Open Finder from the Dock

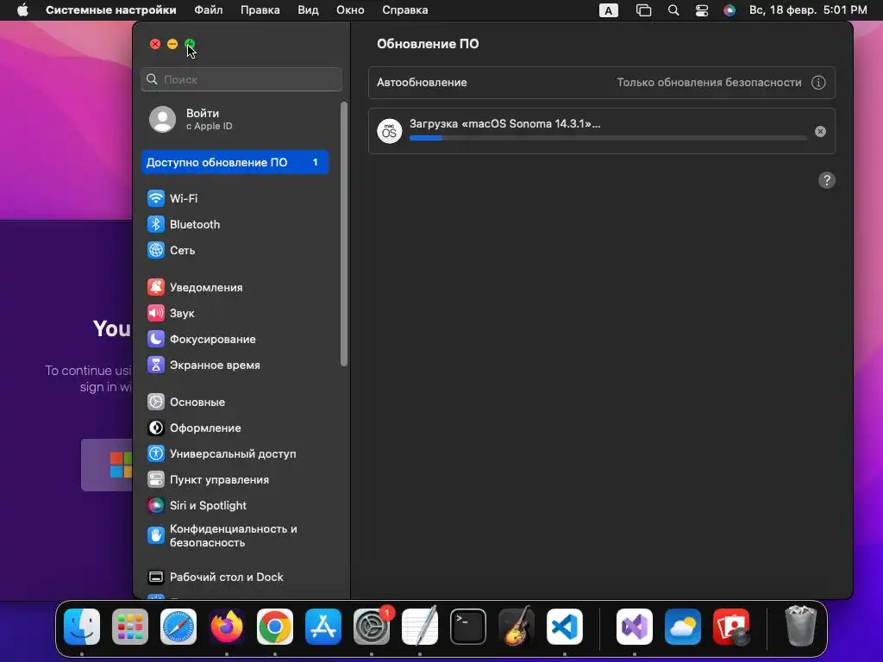pyautogui.click(x=82, y=626)
